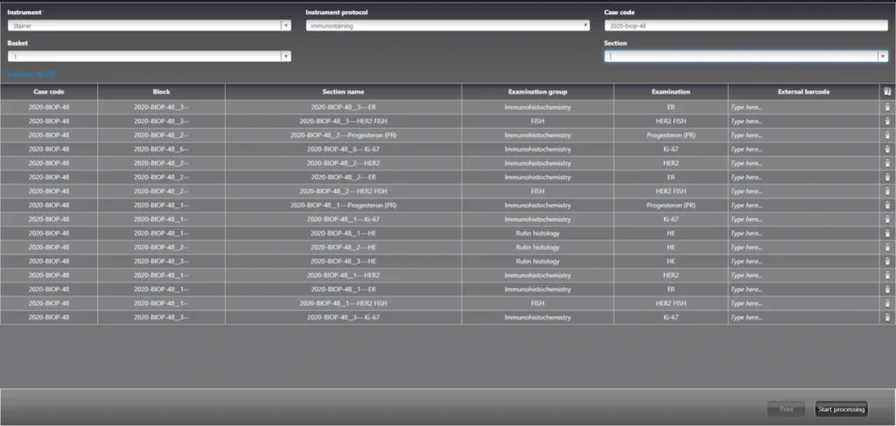Click trash icon for 2020-BIOP-48_6---Ki-67
Image resolution: width=896 pixels, height=426 pixels.
tap(887, 149)
